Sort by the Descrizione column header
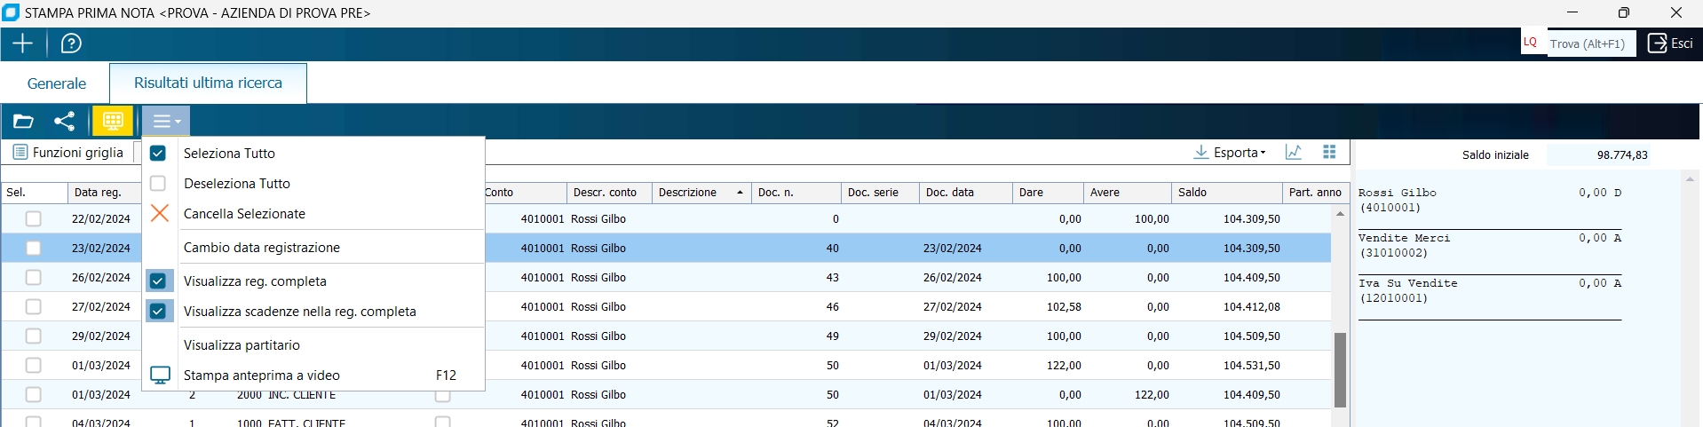The height and width of the screenshot is (427, 1703). pyautogui.click(x=701, y=192)
